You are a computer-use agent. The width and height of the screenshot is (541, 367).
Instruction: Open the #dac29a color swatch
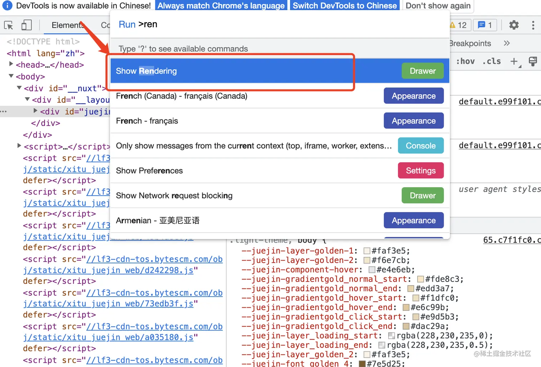pos(406,326)
